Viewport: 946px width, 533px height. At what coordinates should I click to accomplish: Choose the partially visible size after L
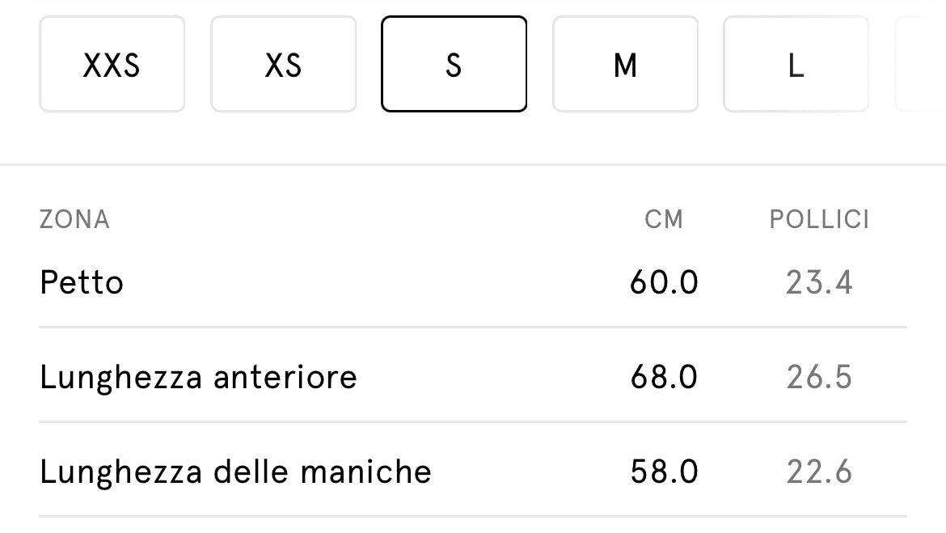click(922, 64)
